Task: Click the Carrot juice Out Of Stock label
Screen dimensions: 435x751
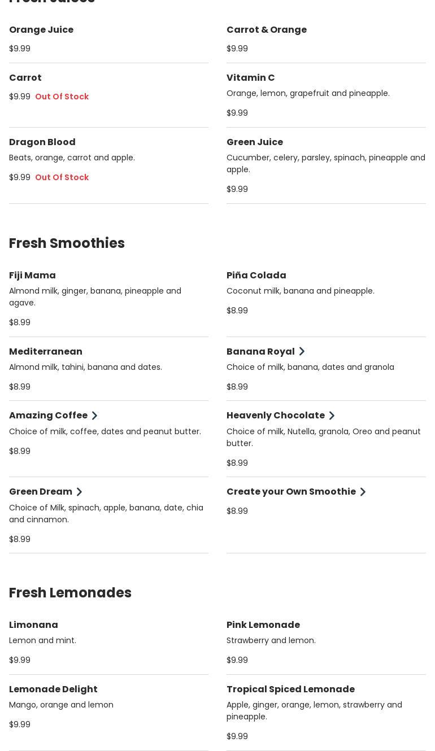Action: [x=62, y=97]
